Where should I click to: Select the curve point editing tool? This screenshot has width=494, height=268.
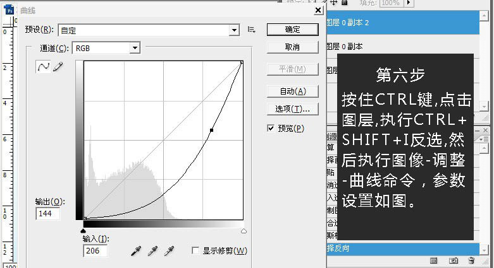[43, 67]
